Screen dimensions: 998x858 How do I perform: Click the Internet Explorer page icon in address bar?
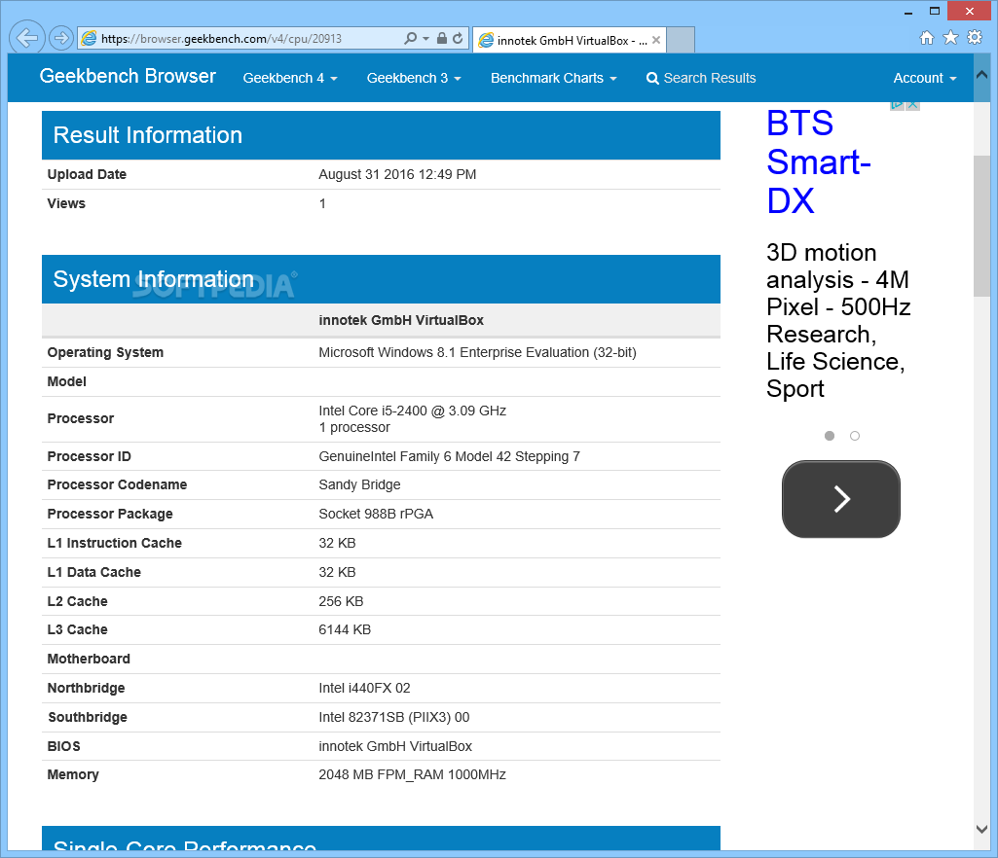90,39
